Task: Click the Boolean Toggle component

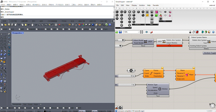Action: click(x=210, y=53)
